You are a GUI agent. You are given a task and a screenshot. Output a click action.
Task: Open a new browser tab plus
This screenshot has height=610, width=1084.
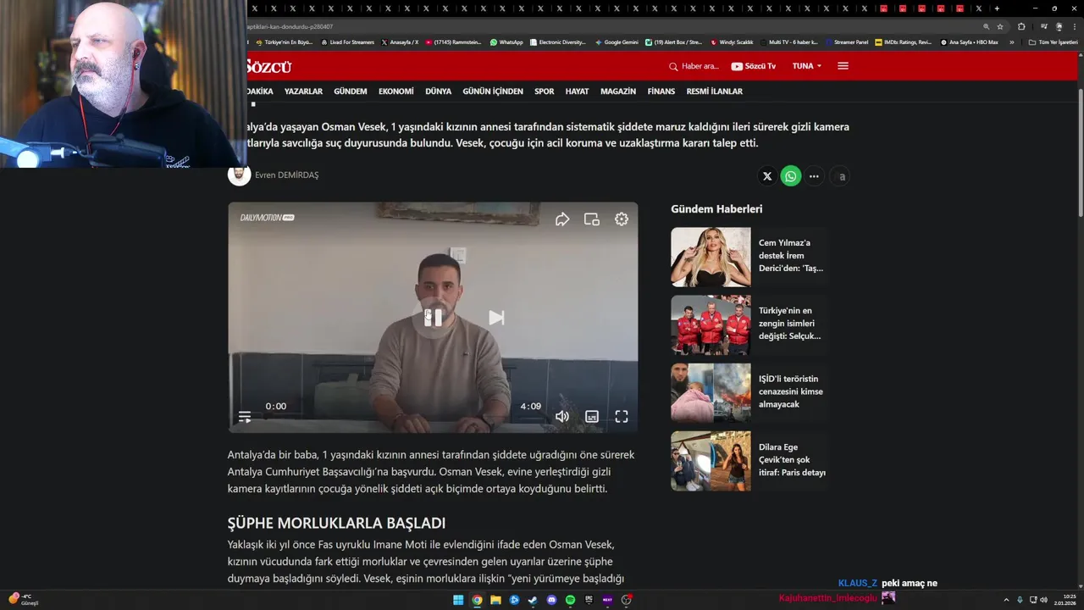click(997, 8)
